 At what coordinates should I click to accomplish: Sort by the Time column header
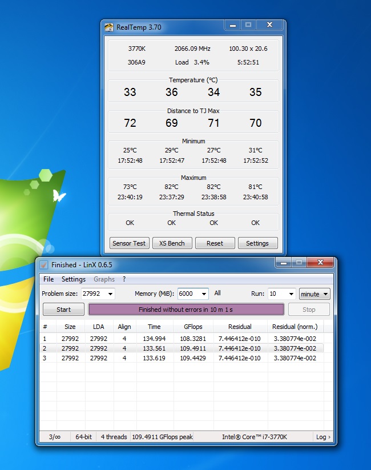point(154,327)
